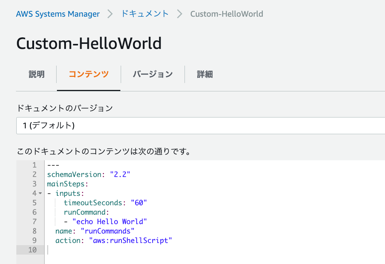Click schemaVersion line in editor
This screenshot has height=264, width=385.
(x=89, y=174)
